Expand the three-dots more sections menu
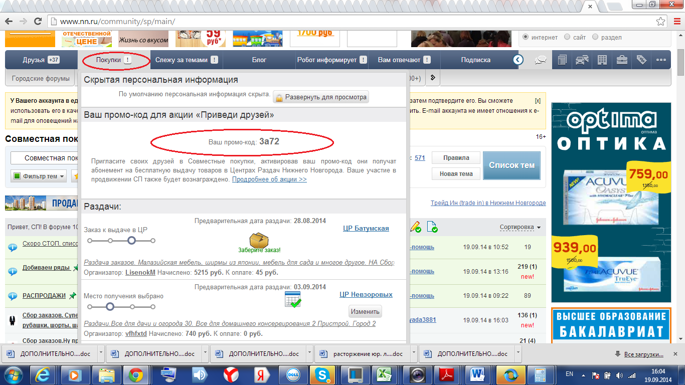Image resolution: width=685 pixels, height=385 pixels. click(661, 60)
